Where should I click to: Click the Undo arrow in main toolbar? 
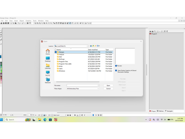(19, 23)
